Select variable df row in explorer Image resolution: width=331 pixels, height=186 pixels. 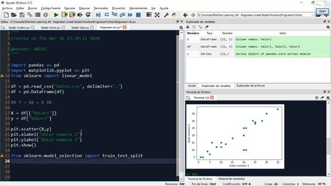coord(258,47)
